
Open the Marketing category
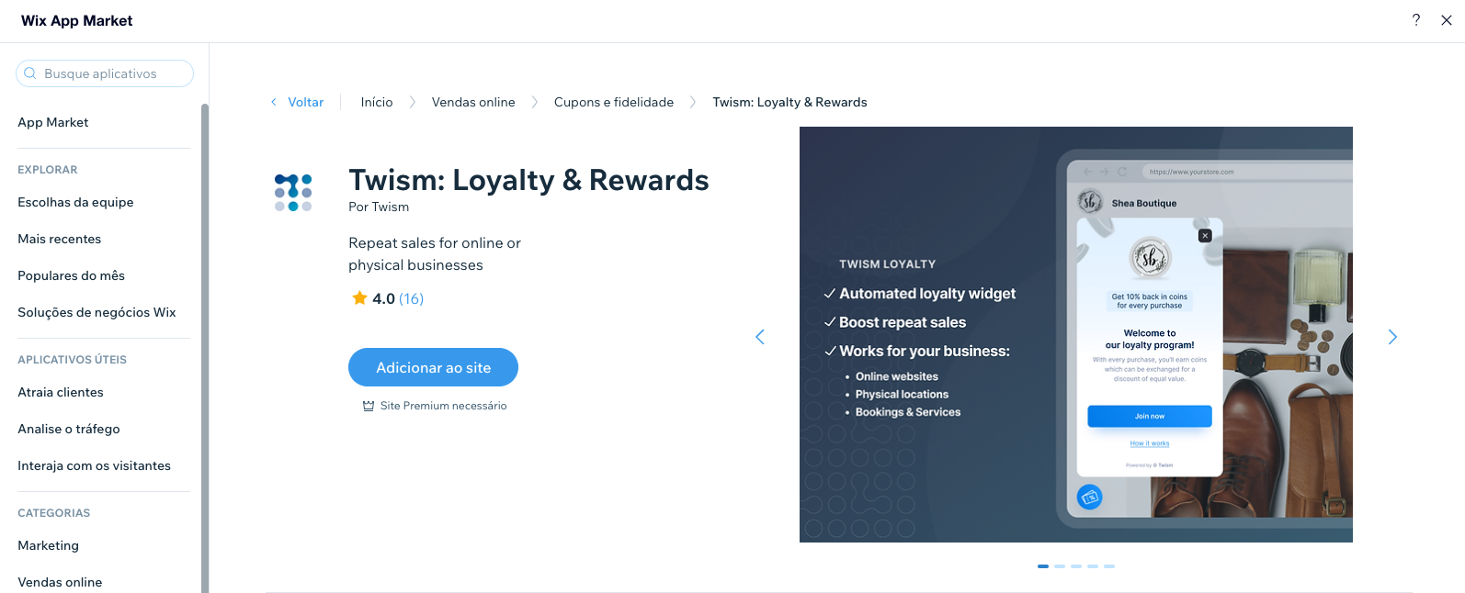[48, 545]
